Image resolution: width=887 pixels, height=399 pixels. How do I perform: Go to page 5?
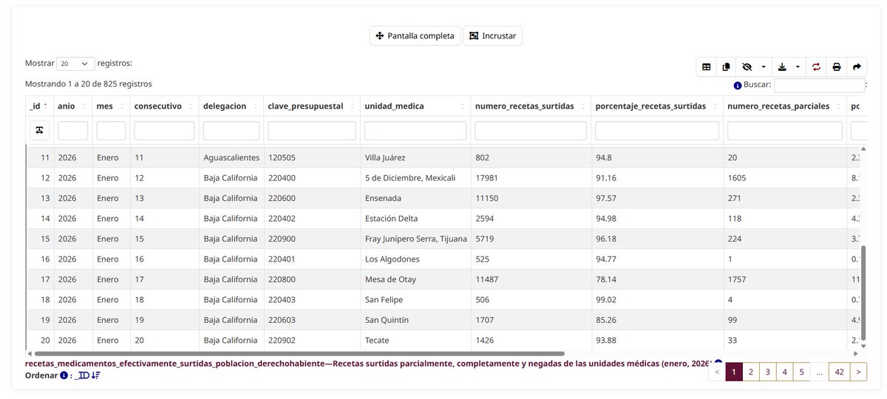click(801, 372)
